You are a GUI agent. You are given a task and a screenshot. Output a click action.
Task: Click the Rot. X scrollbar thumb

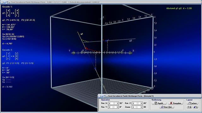point(114,103)
